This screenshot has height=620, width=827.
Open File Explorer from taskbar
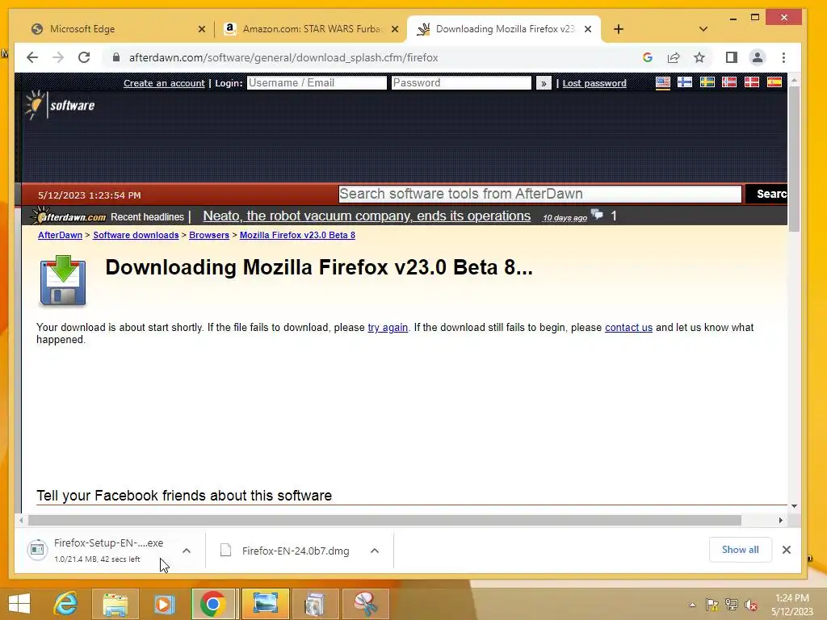[x=115, y=604]
